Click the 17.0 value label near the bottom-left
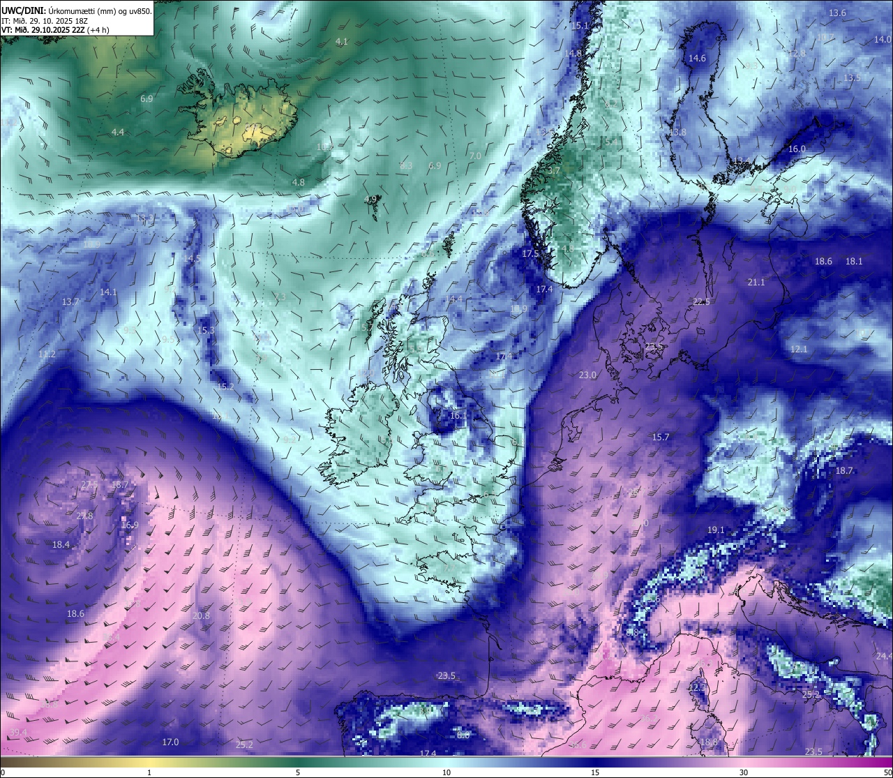 [x=170, y=742]
